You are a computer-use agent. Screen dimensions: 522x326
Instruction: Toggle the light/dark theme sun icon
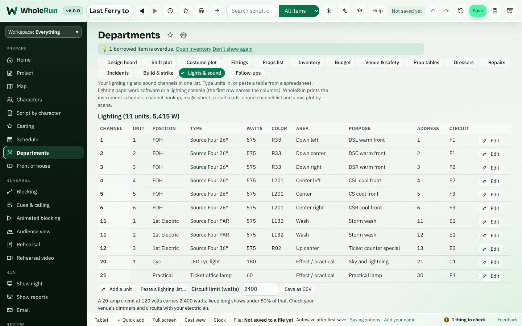point(328,11)
